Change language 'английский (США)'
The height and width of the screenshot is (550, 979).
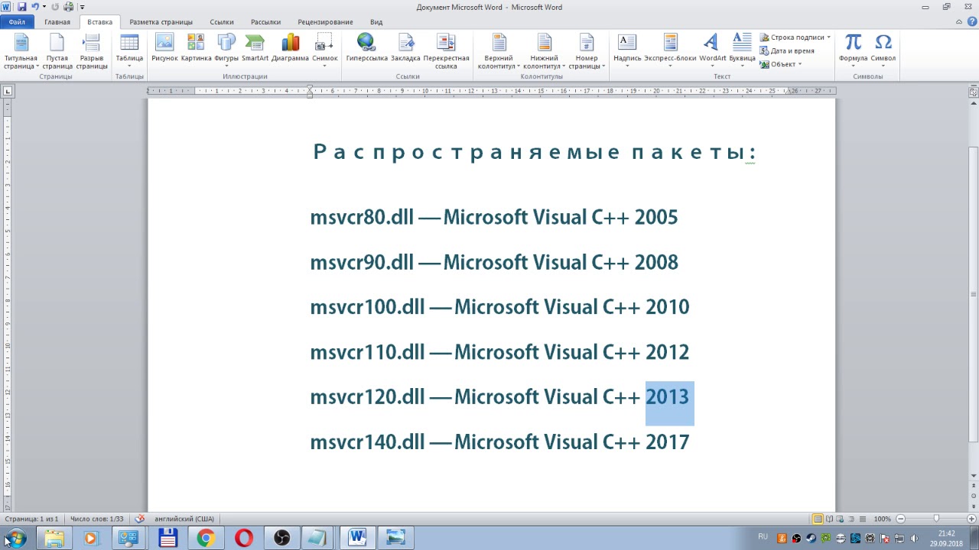(184, 519)
